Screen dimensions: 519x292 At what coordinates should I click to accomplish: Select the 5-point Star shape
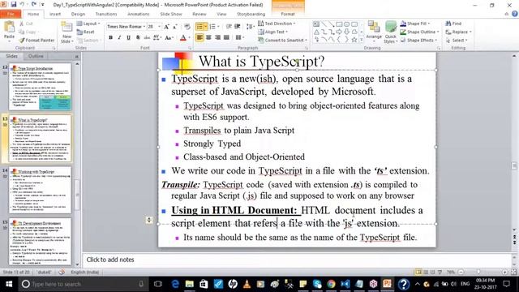(x=354, y=40)
